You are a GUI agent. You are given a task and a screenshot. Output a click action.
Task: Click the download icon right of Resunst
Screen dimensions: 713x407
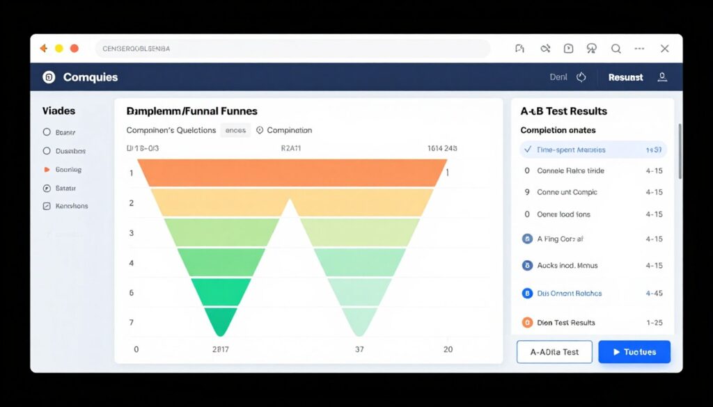pos(661,77)
